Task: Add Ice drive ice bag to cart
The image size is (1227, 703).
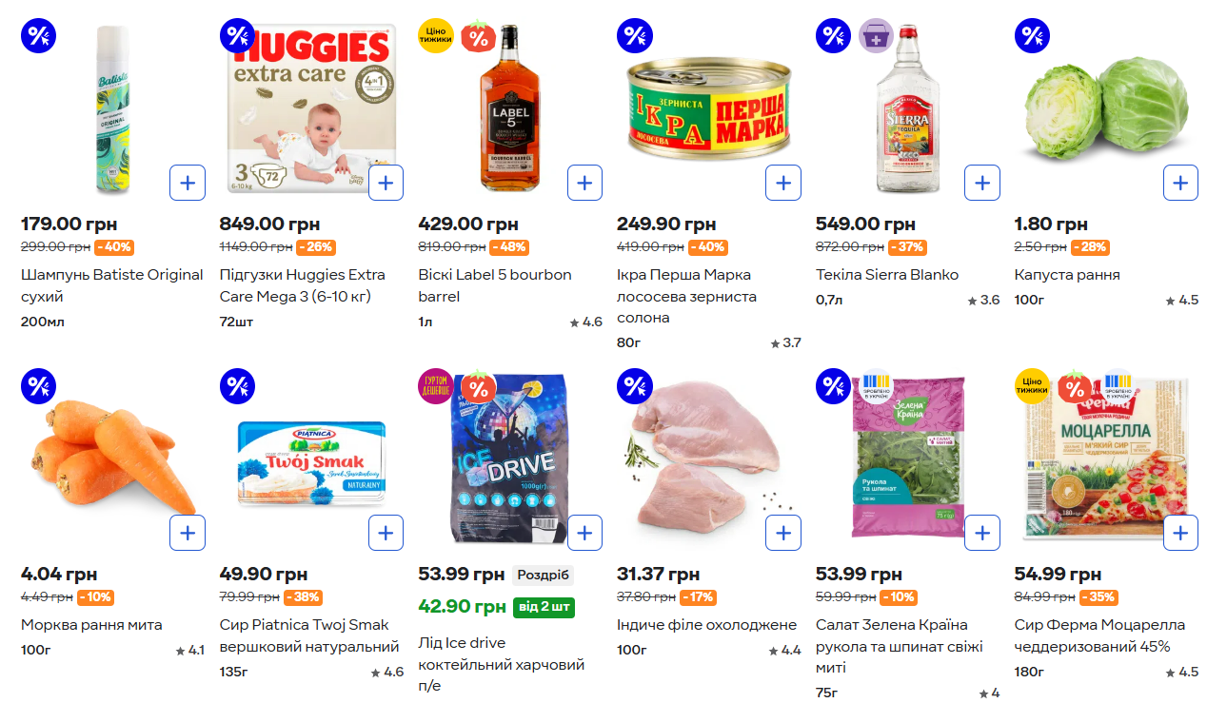Action: 584,533
